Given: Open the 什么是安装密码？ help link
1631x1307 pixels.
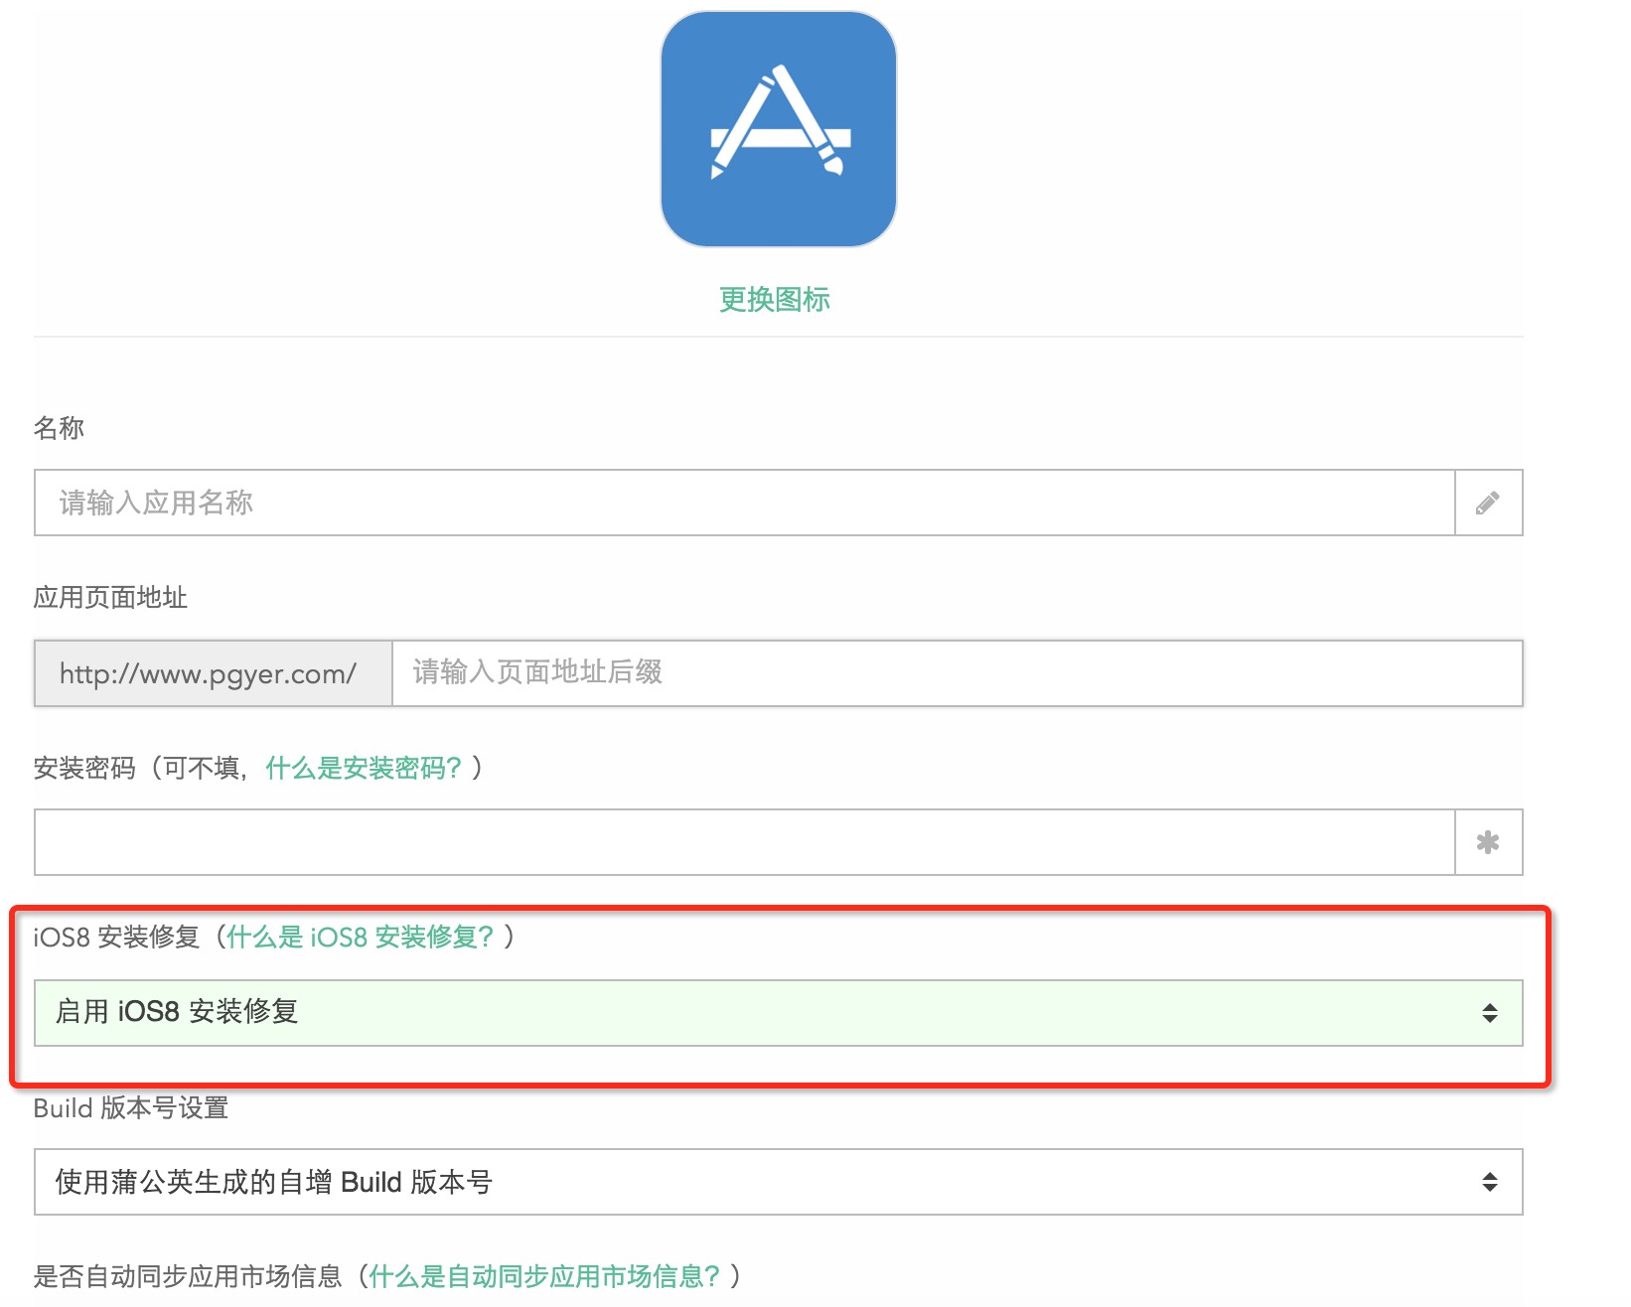Looking at the screenshot, I should 364,768.
